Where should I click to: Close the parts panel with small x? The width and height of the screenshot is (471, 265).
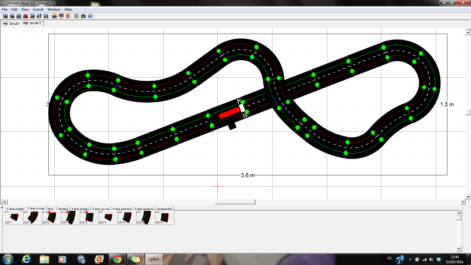[2, 208]
